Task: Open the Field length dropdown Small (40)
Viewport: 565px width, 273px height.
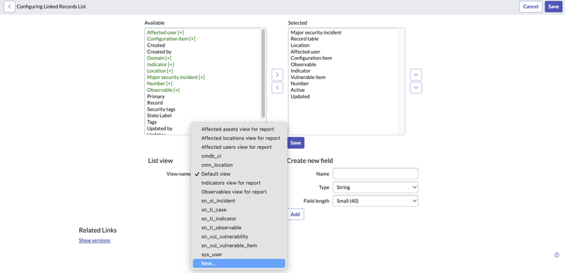Action: point(375,201)
